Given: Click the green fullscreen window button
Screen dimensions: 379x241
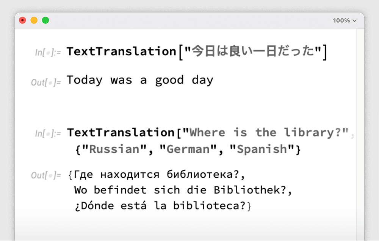Looking at the screenshot, I should (45, 20).
